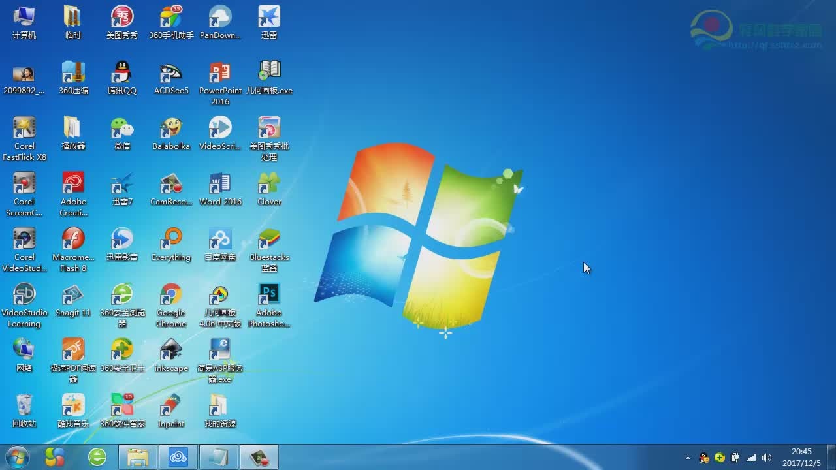Launch 微信 from desktop
Viewport: 836px width, 470px height.
(122, 134)
